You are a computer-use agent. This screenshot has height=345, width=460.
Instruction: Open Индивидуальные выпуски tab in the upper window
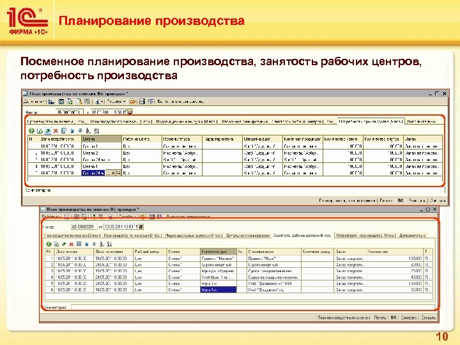[187, 121]
